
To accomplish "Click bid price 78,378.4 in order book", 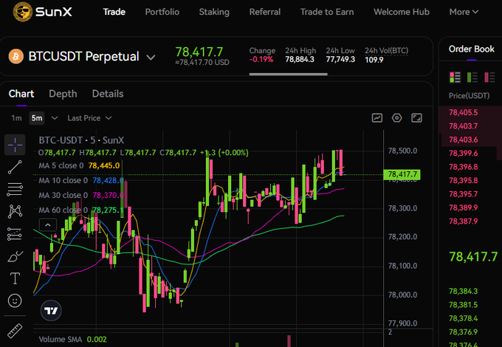I will point(464,318).
